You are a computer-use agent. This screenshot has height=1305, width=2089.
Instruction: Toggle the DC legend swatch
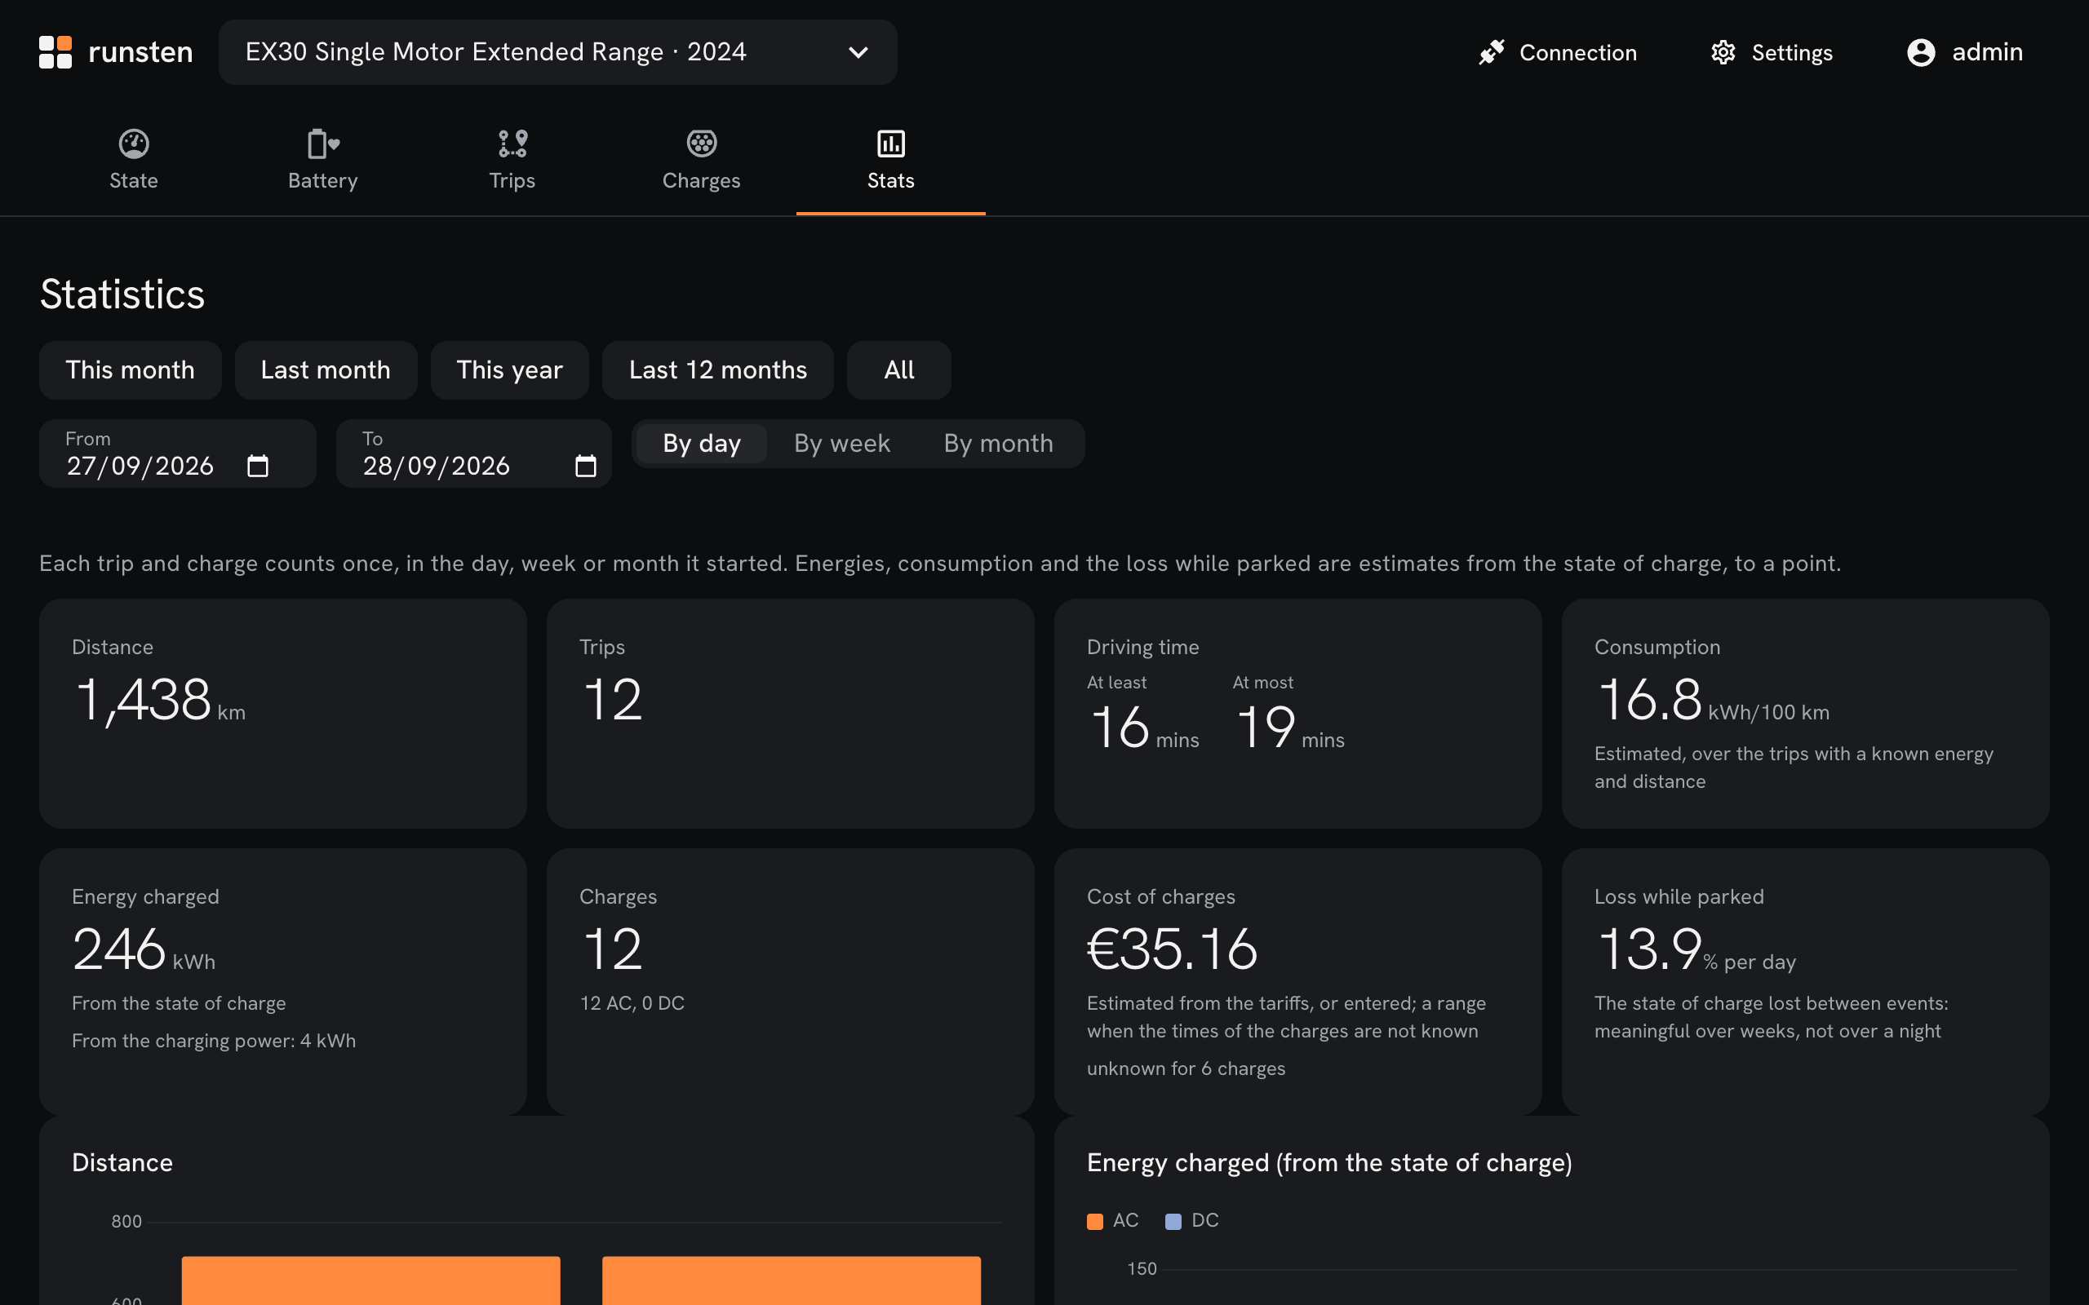click(1173, 1221)
